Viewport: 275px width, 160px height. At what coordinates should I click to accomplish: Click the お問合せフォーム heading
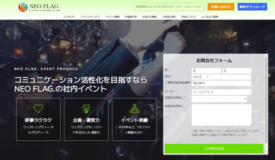click(x=214, y=61)
